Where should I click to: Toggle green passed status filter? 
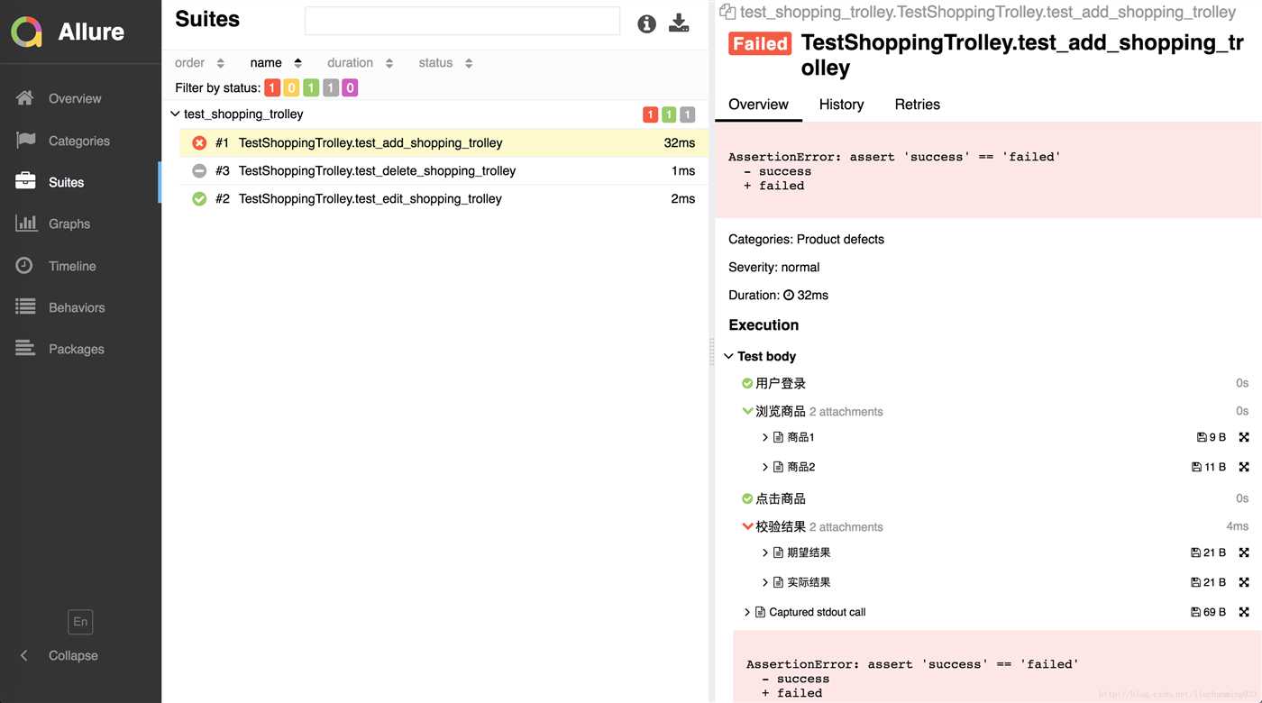tap(311, 87)
